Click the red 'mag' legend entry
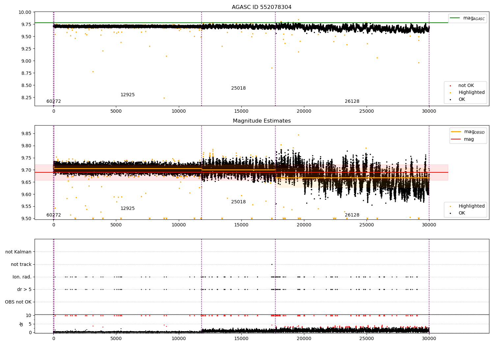 [x=463, y=139]
